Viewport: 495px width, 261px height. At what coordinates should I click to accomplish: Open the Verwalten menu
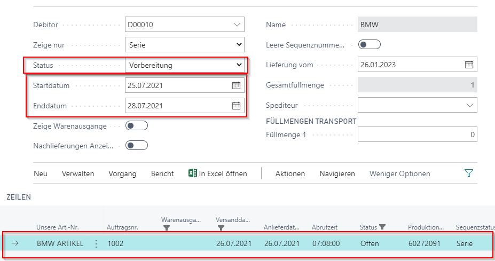coord(78,173)
